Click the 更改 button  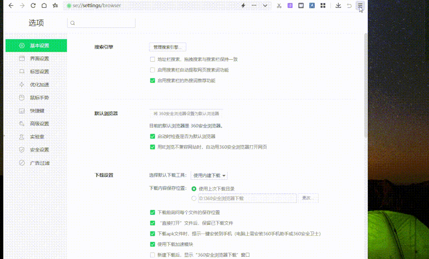[x=308, y=198]
